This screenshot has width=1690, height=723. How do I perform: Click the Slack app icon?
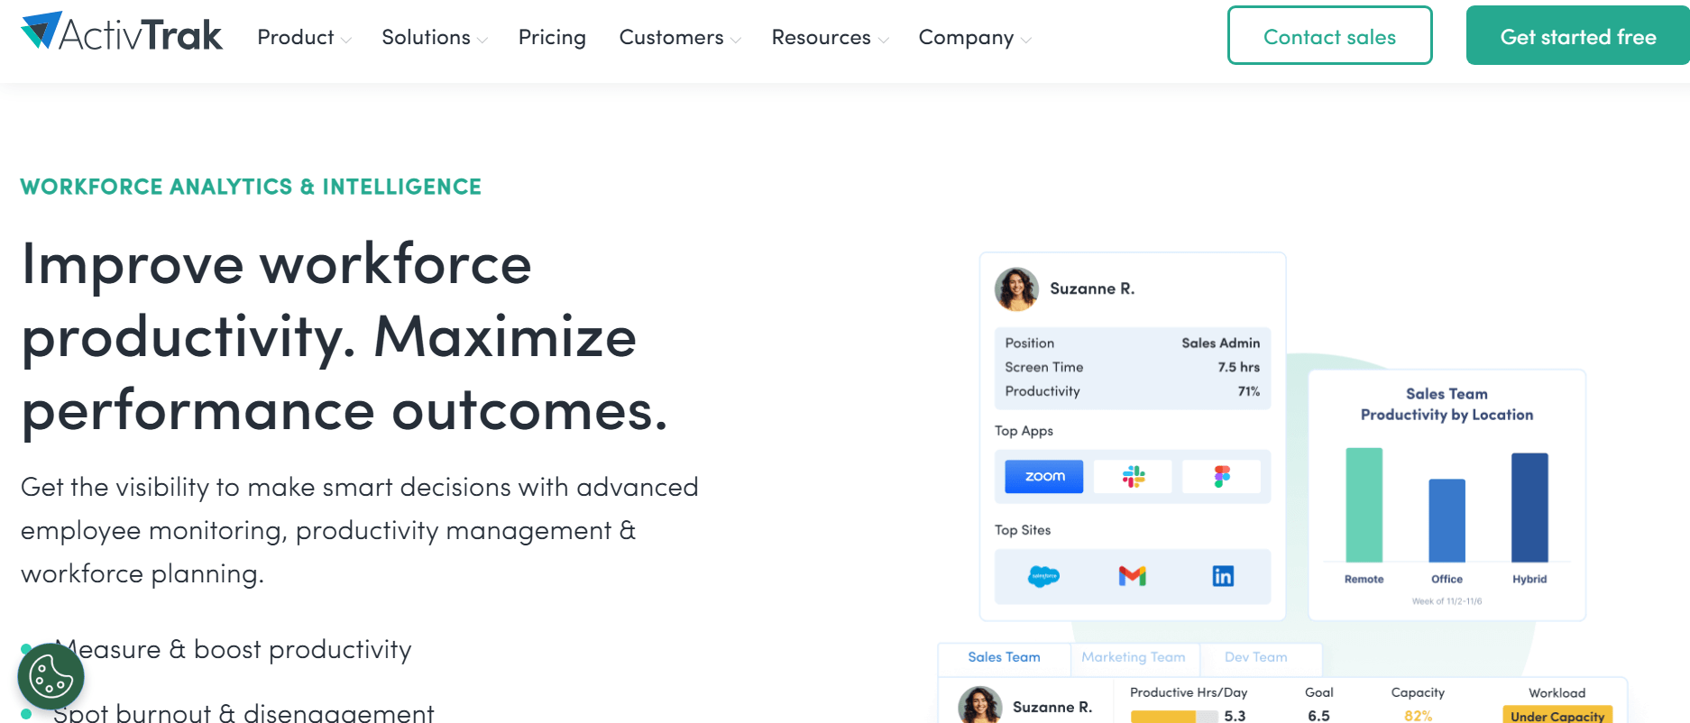pyautogui.click(x=1134, y=476)
